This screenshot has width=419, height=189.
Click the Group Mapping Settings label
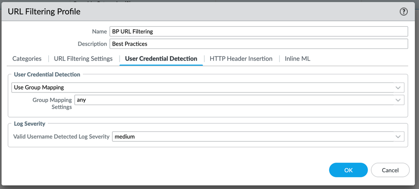52,103
